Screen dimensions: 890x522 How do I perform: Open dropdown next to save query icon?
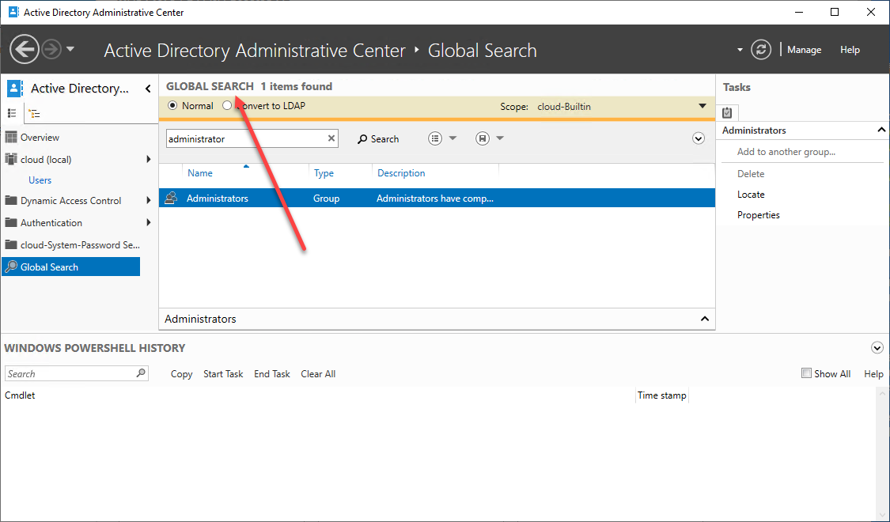click(500, 138)
